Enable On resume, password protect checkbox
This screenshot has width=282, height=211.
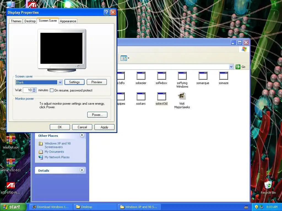(x=51, y=90)
